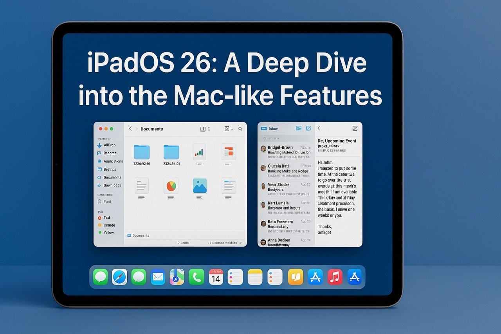Screen dimensions: 501x334
Task: Reply using compose icon in message pane
Action: coord(355,128)
